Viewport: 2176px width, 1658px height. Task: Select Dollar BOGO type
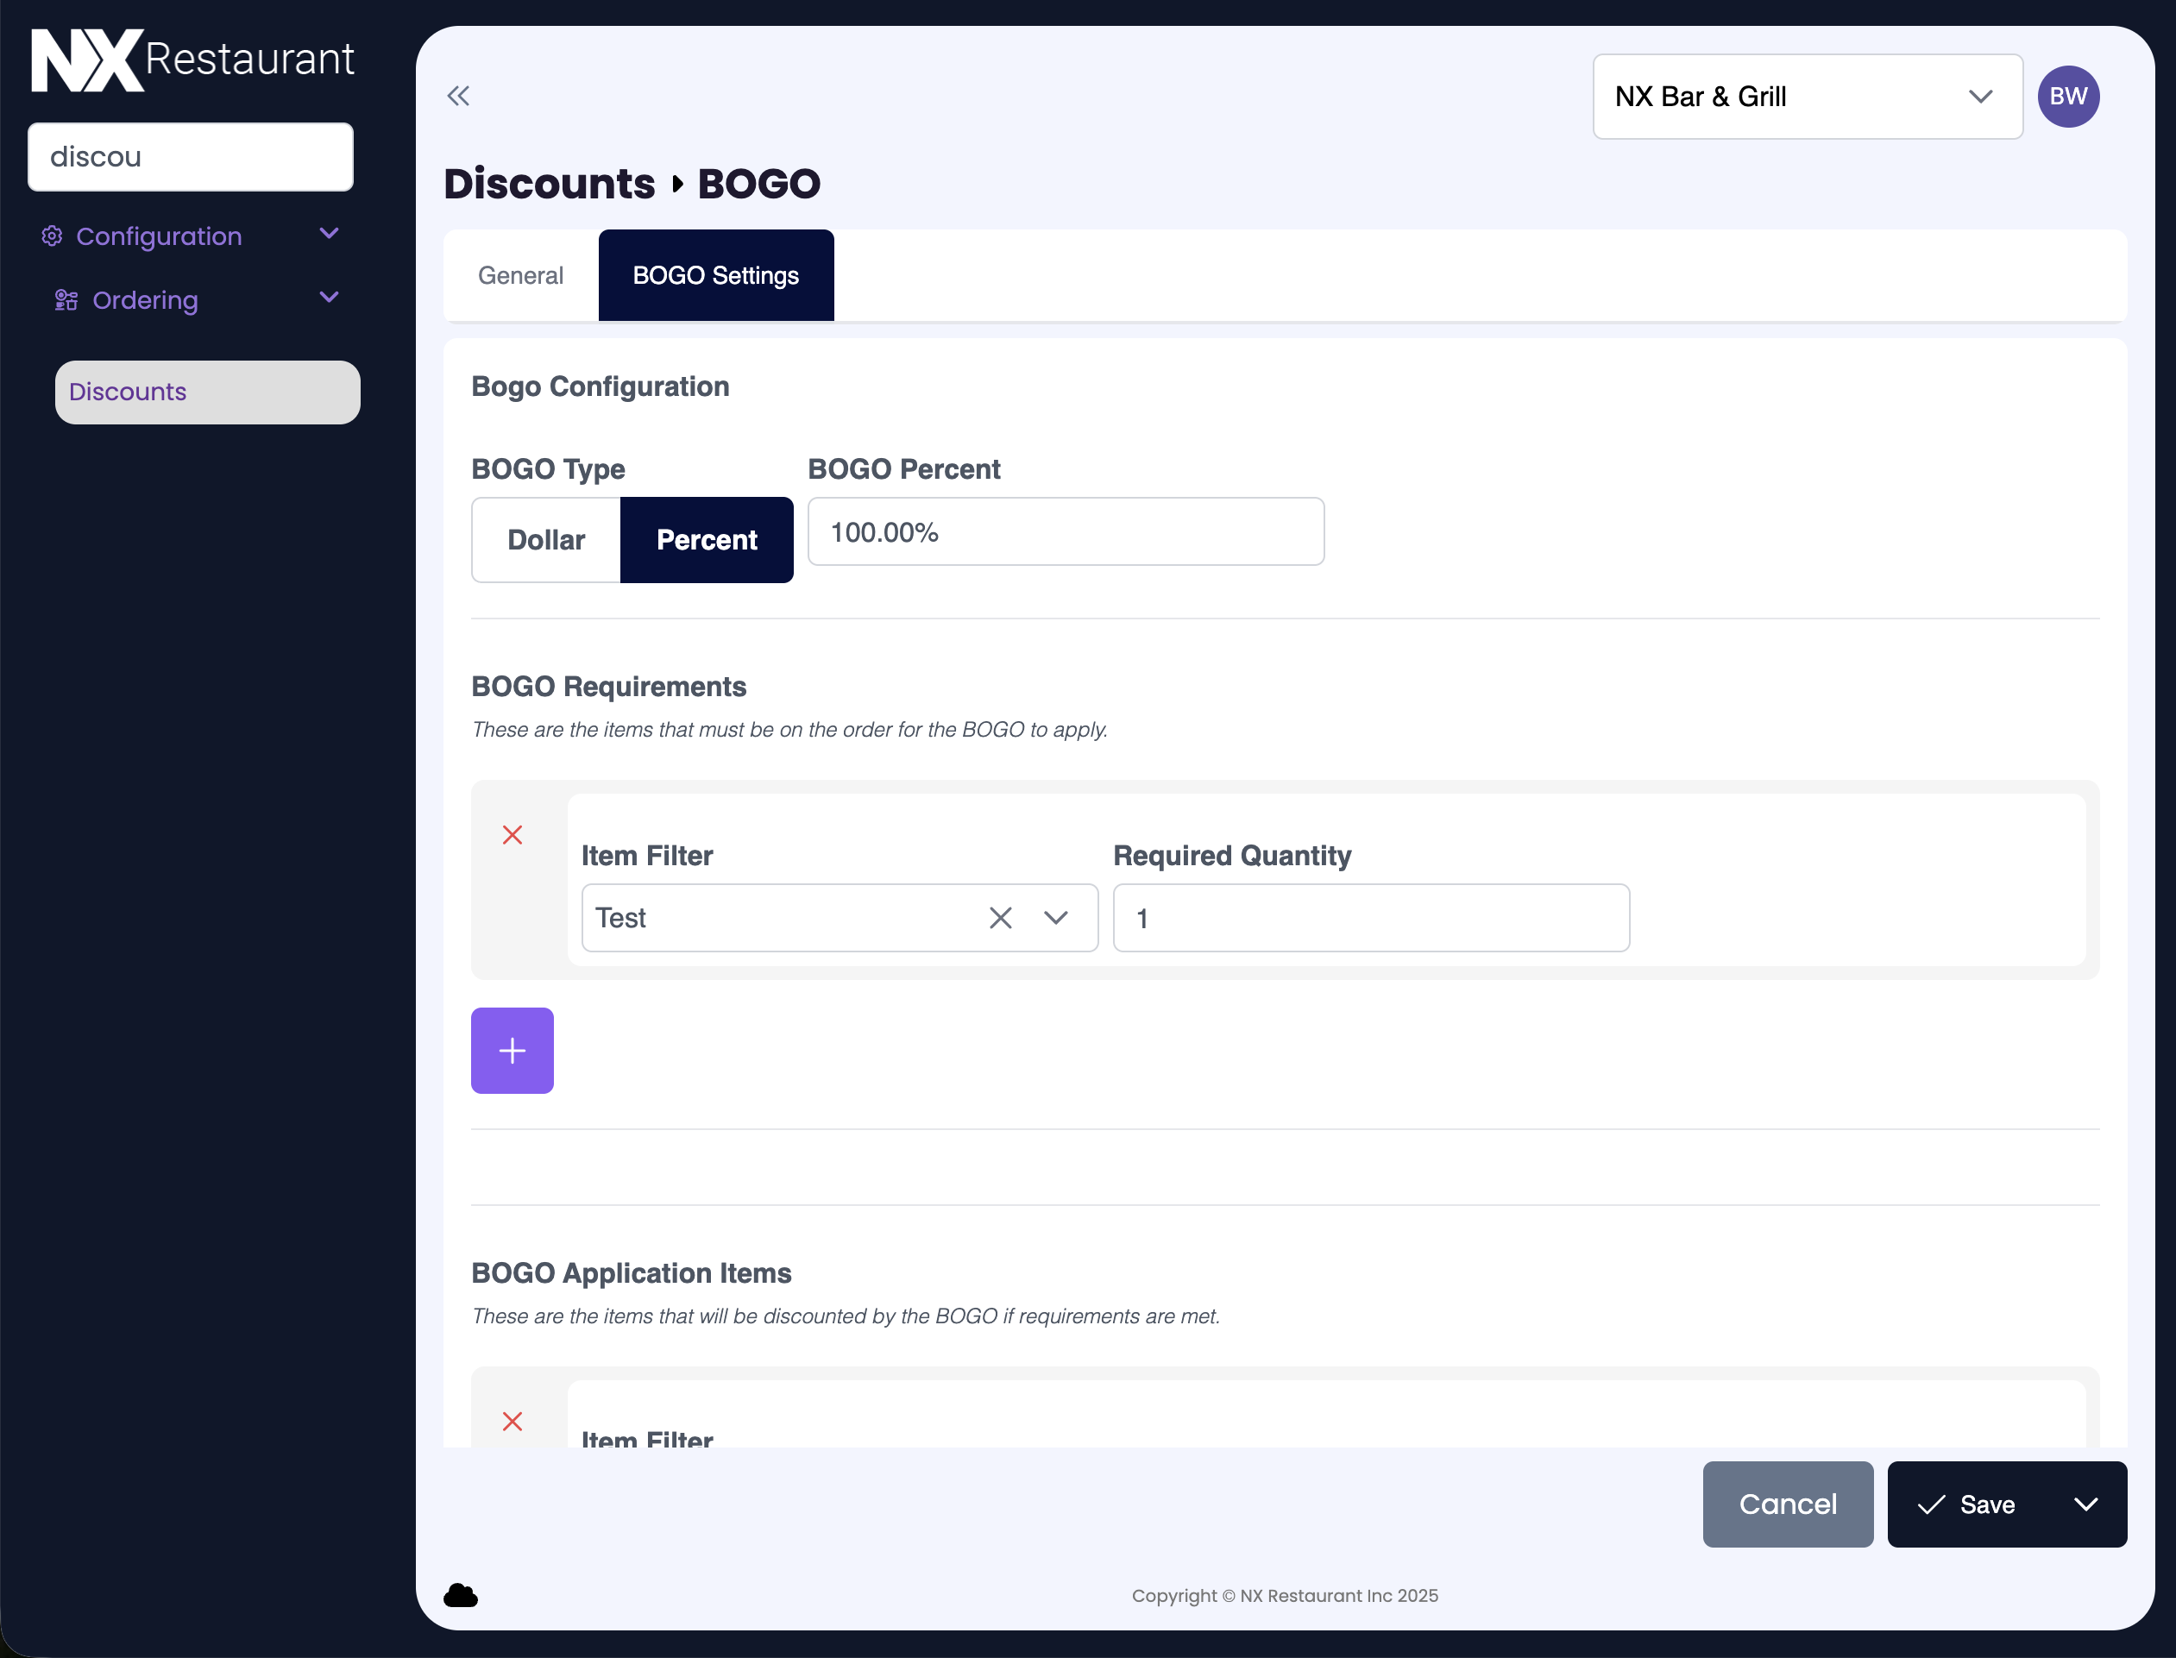(x=546, y=540)
